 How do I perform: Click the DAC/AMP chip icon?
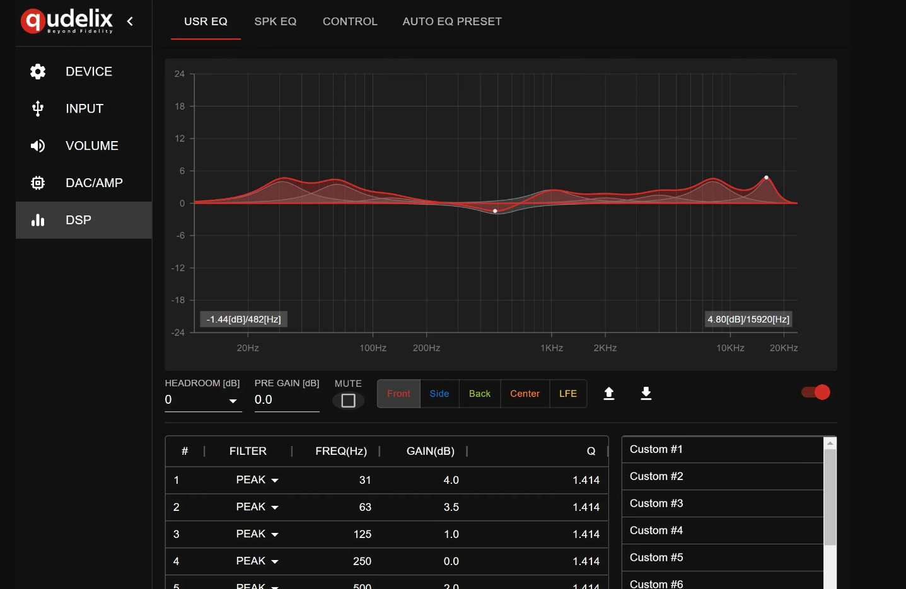(38, 183)
